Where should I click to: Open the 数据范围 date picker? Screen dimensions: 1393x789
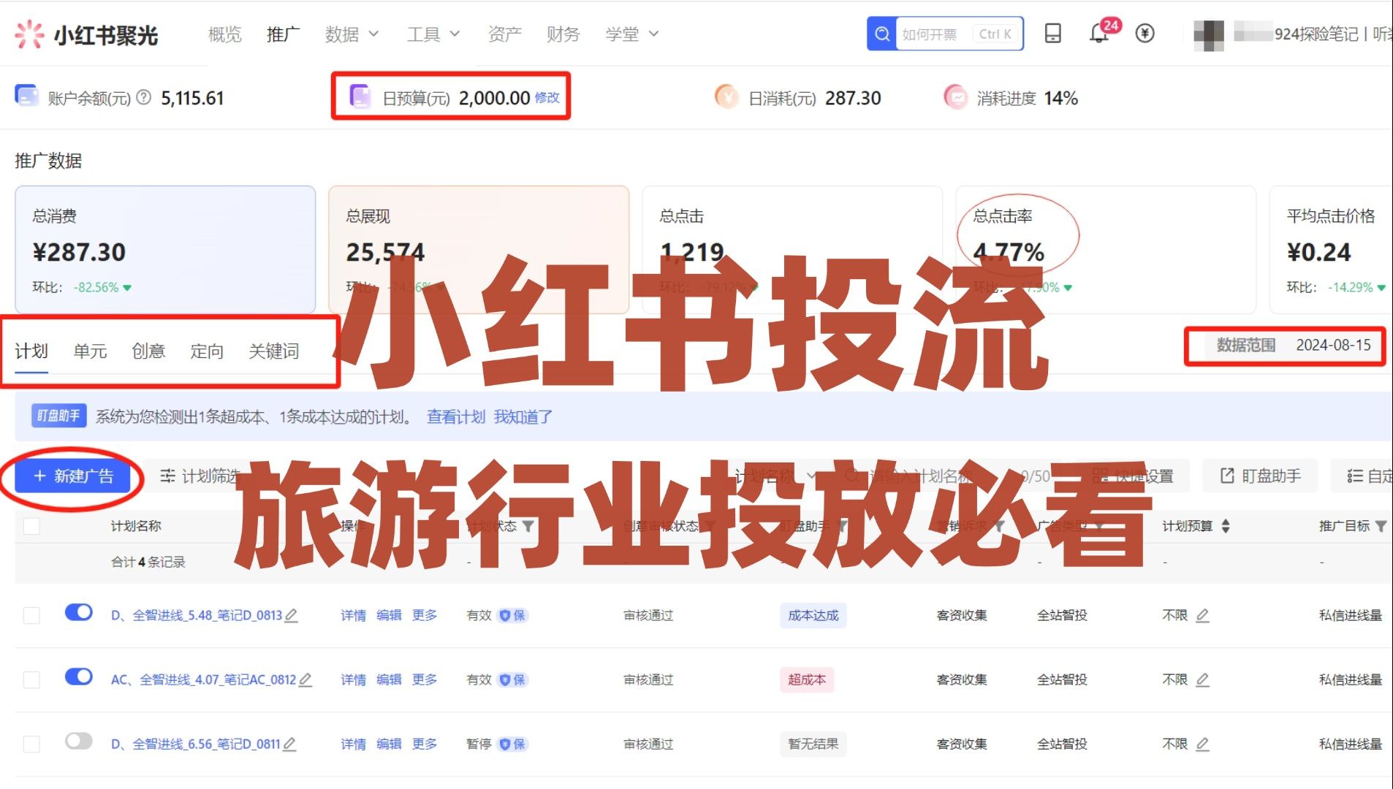click(x=1294, y=346)
